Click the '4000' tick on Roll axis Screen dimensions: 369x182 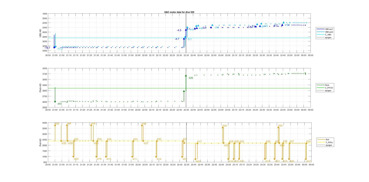(x=45, y=123)
